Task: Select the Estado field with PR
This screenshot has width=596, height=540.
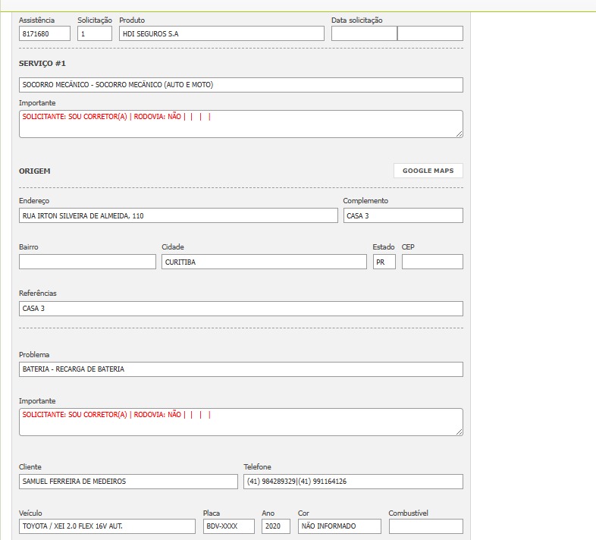Action: pos(384,262)
